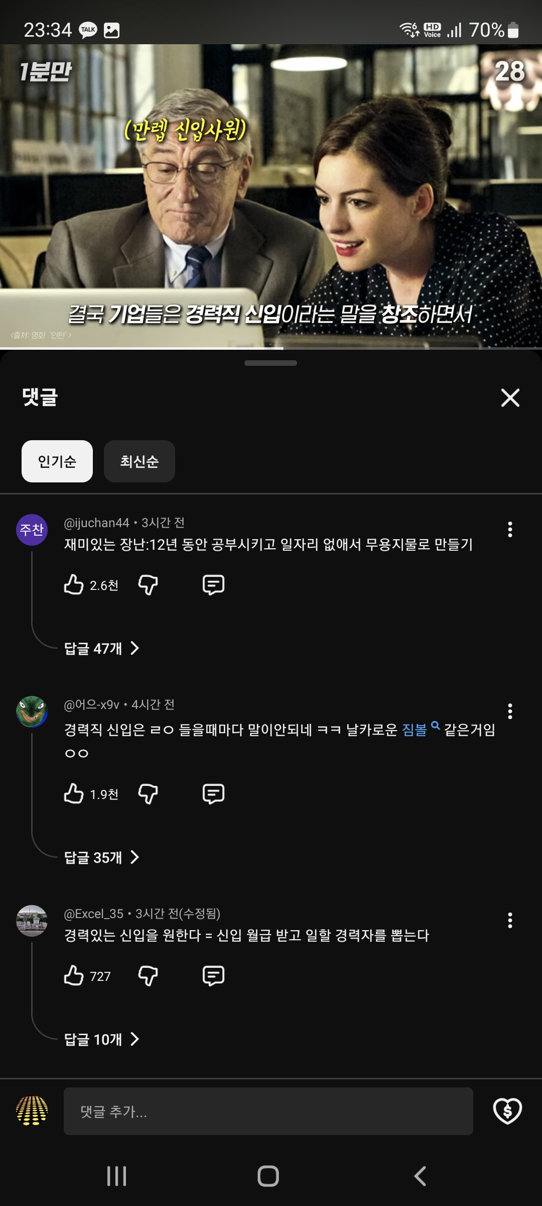
Task: Open more options for @어으-x9v comment
Action: pyautogui.click(x=510, y=711)
